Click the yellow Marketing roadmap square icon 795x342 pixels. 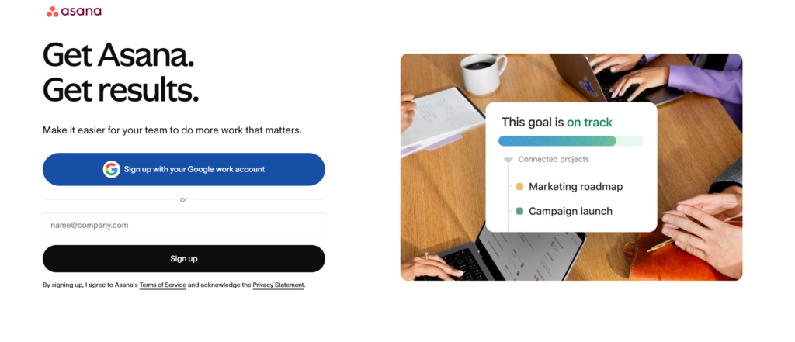coord(519,187)
